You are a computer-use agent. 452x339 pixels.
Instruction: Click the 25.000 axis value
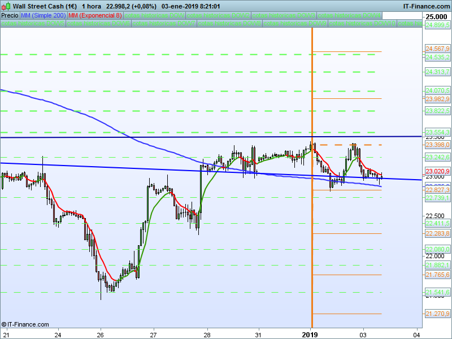click(x=436, y=17)
